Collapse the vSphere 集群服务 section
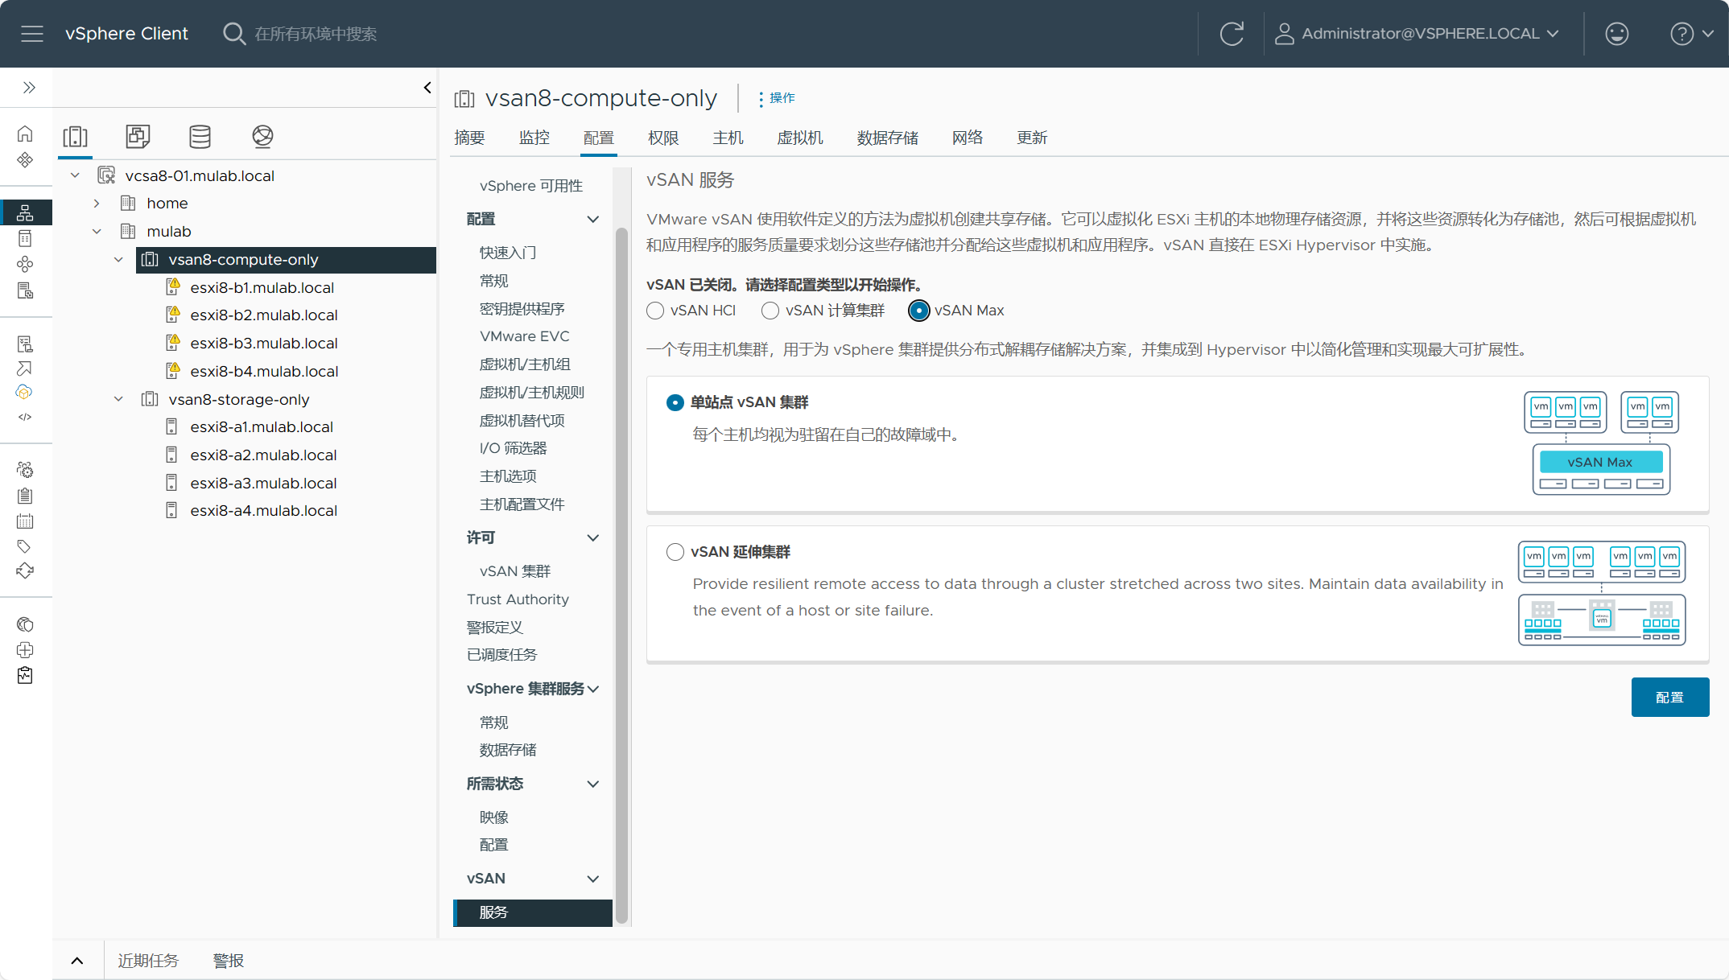 [x=593, y=690]
